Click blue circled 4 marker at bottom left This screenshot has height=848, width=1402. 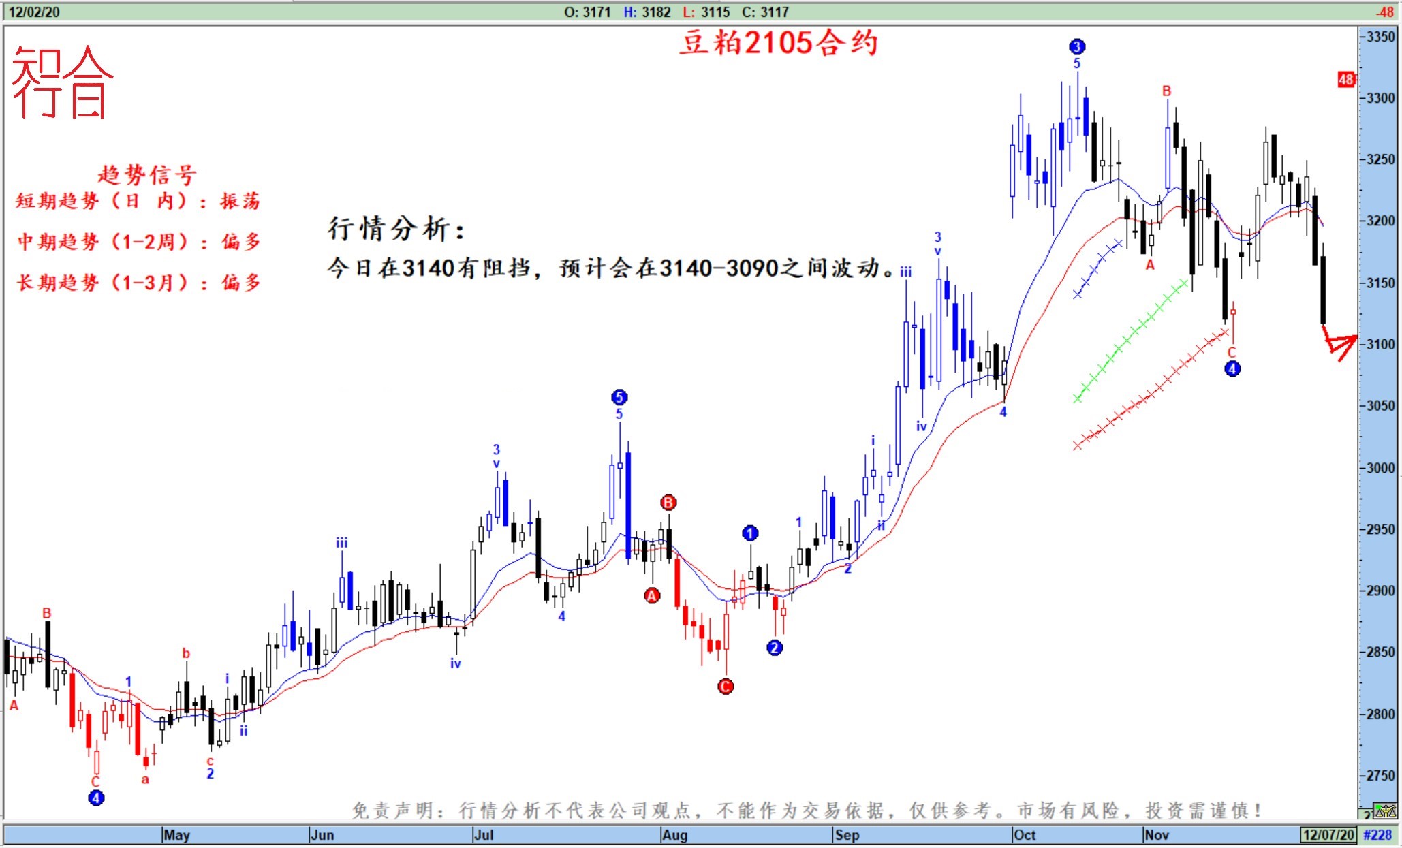(x=96, y=798)
